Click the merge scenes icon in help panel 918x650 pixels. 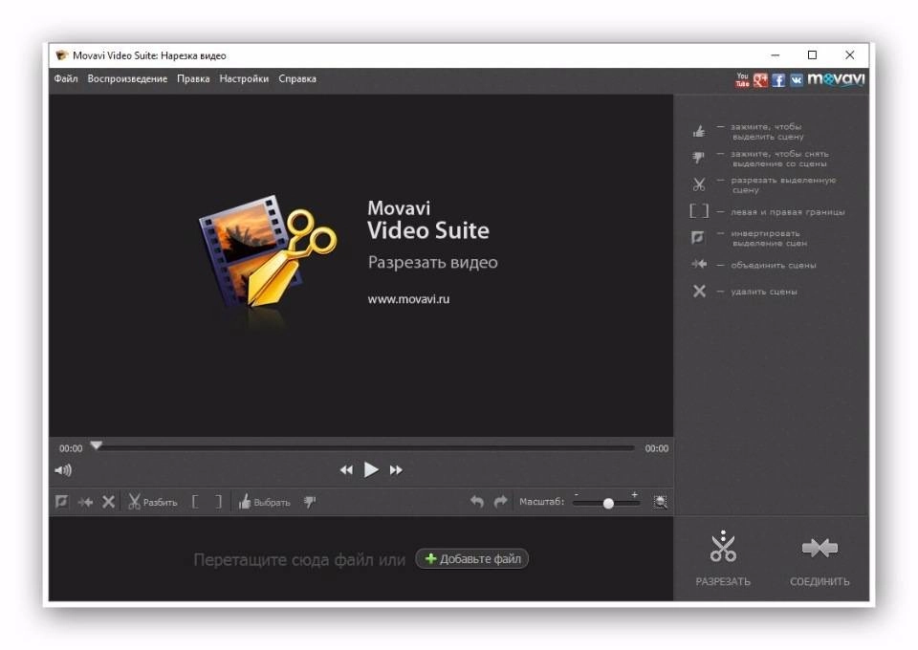click(699, 265)
